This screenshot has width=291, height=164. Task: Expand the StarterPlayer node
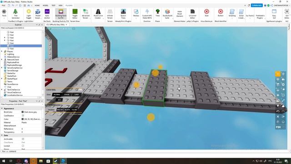pos(2,79)
